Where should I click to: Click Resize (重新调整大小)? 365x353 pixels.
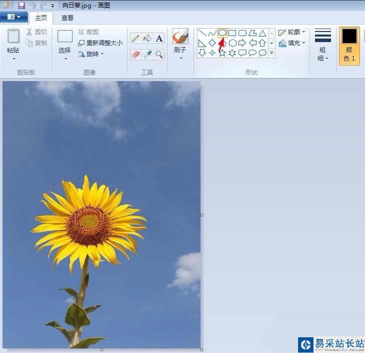click(x=100, y=43)
